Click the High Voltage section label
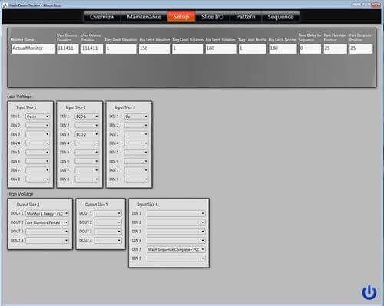The height and width of the screenshot is (306, 384). (20, 194)
